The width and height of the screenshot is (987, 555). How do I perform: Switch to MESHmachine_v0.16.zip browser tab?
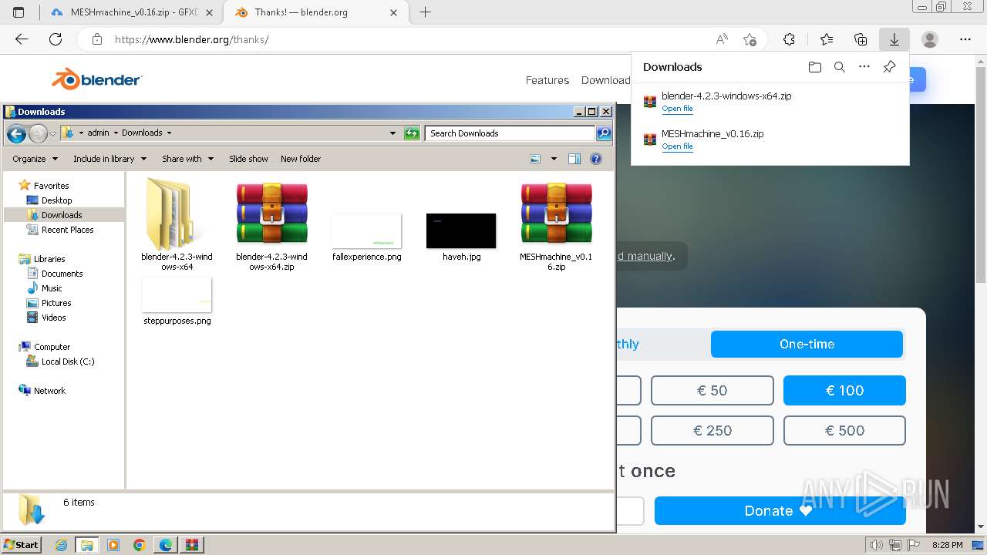pyautogui.click(x=134, y=12)
